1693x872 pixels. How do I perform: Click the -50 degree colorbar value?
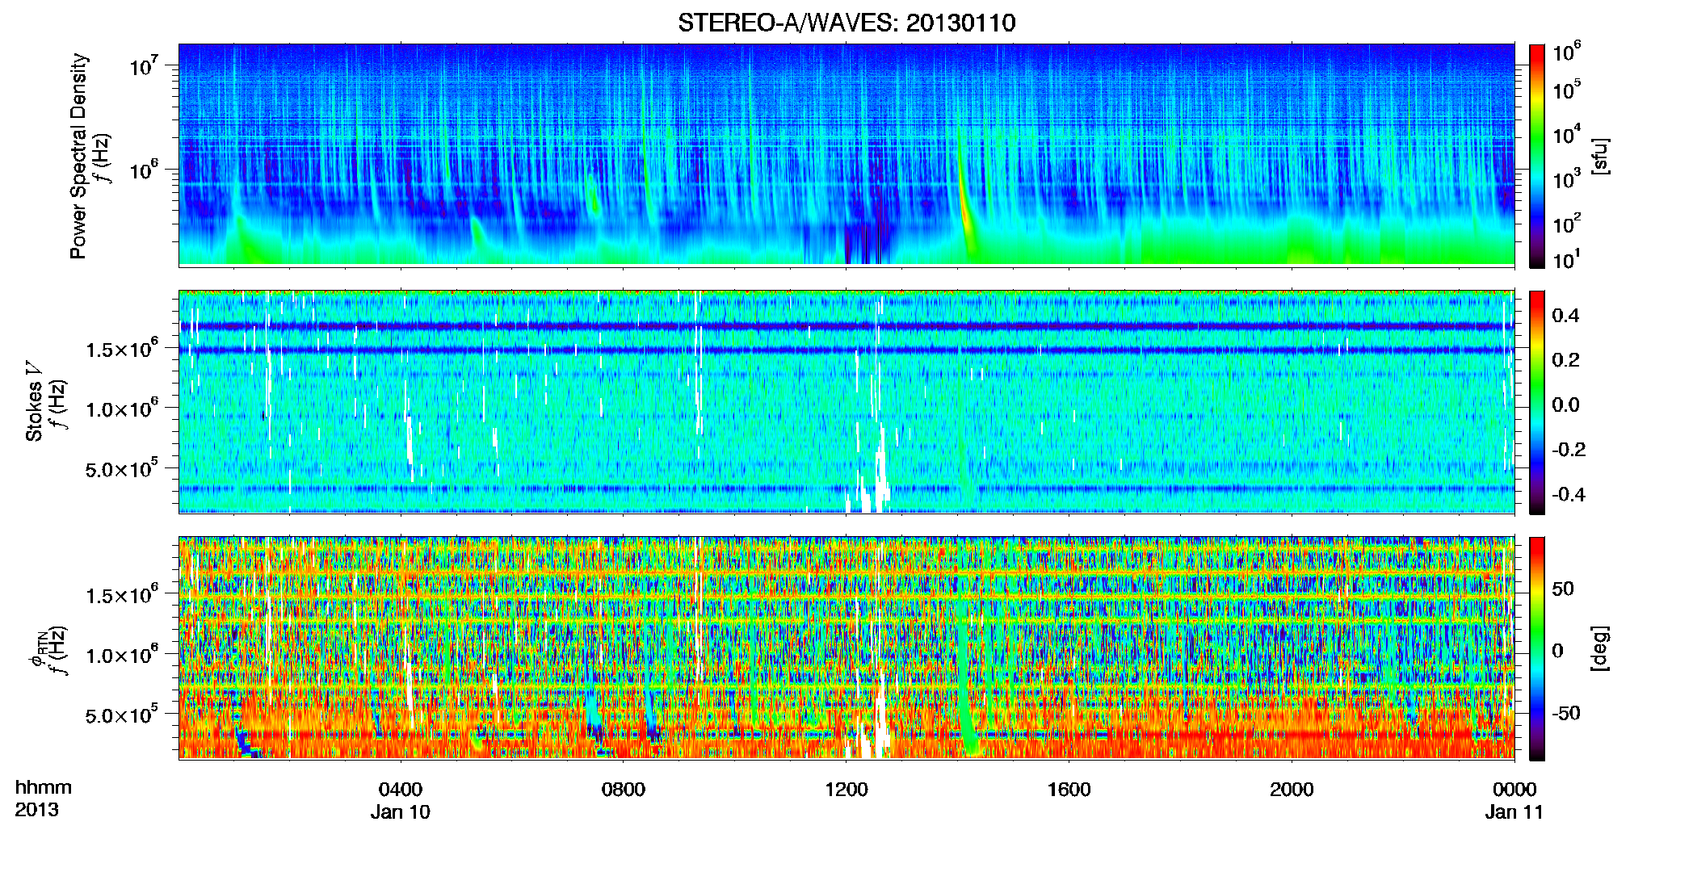coord(1566,713)
